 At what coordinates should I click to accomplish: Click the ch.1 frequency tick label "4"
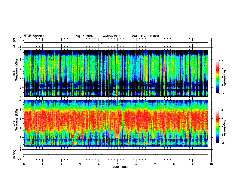(21, 78)
